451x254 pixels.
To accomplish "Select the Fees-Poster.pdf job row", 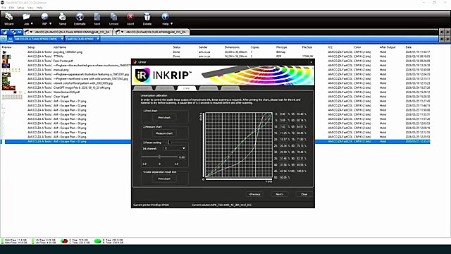I will [216, 61].
